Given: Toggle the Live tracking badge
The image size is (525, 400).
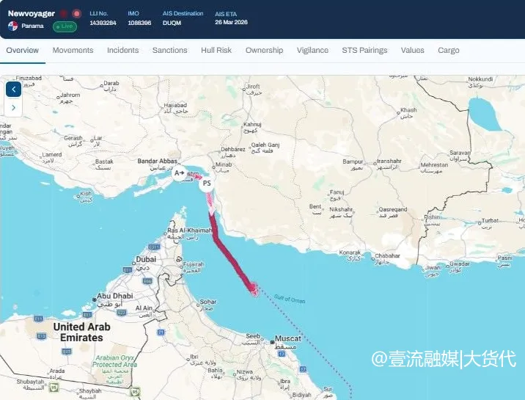Looking at the screenshot, I should coord(65,26).
